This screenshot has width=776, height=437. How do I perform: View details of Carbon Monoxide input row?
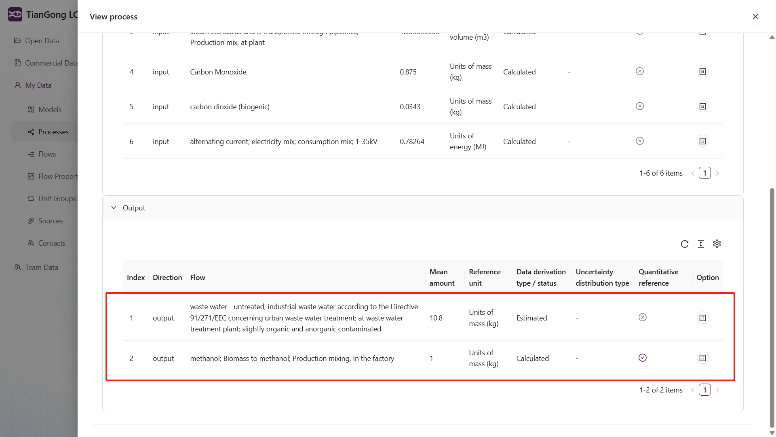[x=702, y=72]
